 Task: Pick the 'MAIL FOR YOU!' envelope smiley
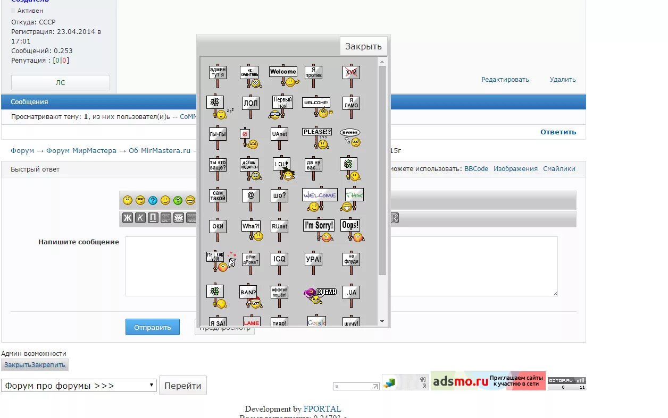(221, 261)
